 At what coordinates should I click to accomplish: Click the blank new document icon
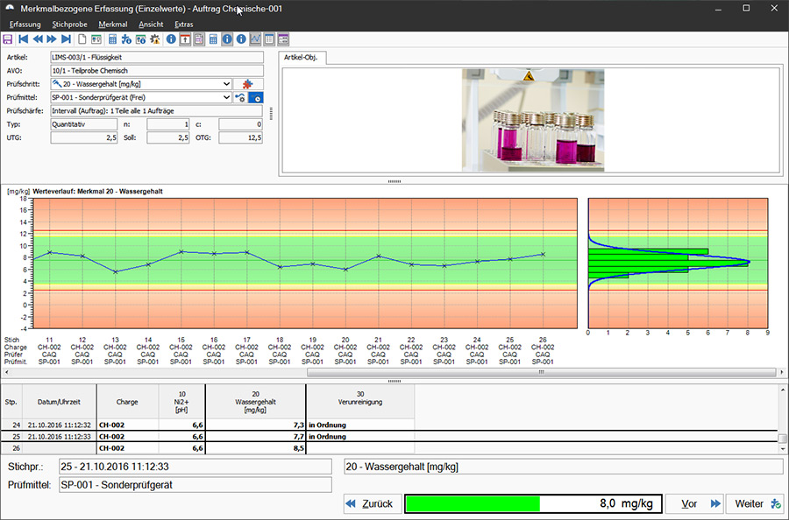[x=82, y=39]
